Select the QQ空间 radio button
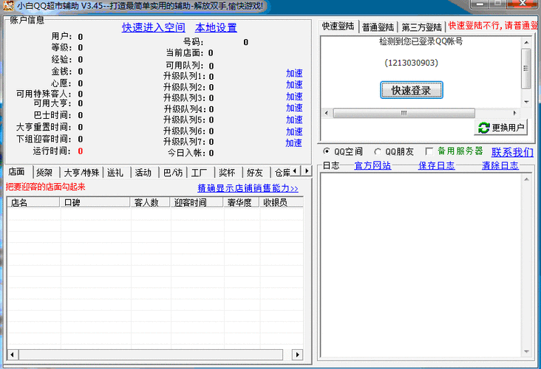Image resolution: width=541 pixels, height=369 pixels. tap(327, 151)
